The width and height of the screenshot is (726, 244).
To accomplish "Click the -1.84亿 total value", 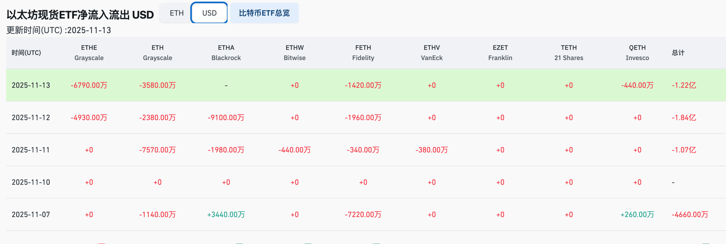I will click(683, 118).
